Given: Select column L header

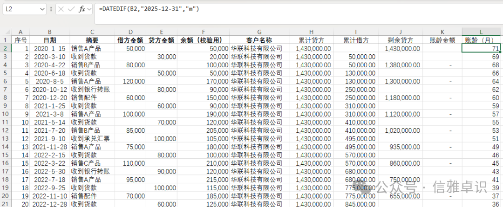Looking at the screenshot, I should 481,32.
